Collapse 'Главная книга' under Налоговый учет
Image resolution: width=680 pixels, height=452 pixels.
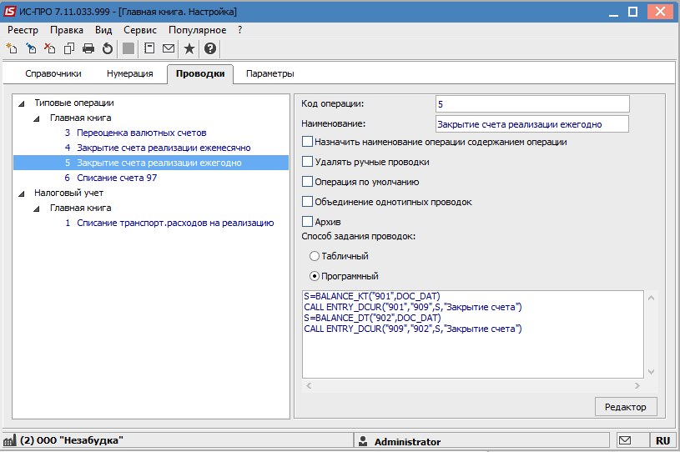37,208
